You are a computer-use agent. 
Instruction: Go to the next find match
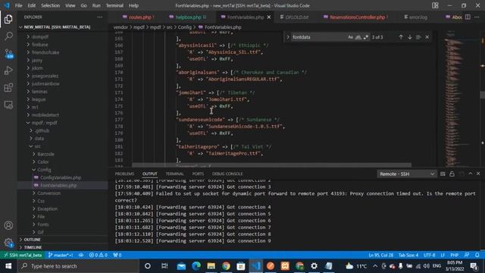[x=409, y=37]
